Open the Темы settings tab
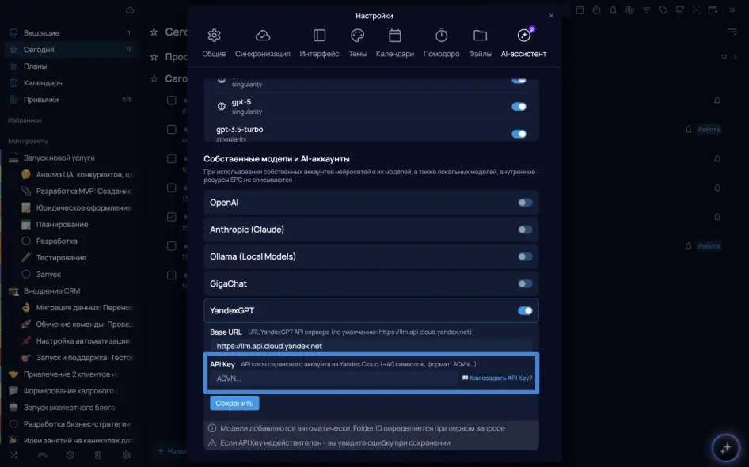The width and height of the screenshot is (749, 467). [357, 43]
